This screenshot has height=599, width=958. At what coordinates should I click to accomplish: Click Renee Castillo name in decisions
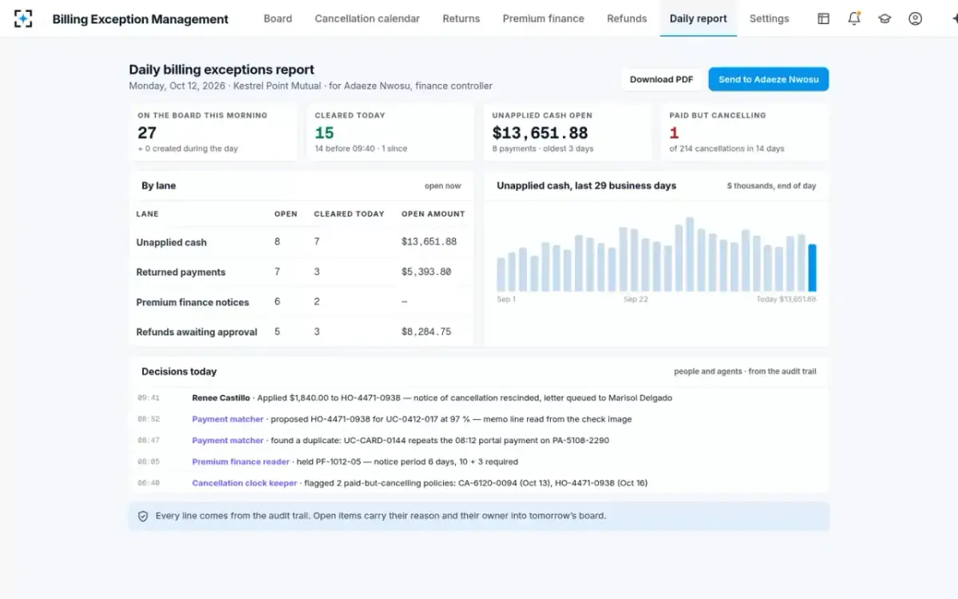click(221, 398)
